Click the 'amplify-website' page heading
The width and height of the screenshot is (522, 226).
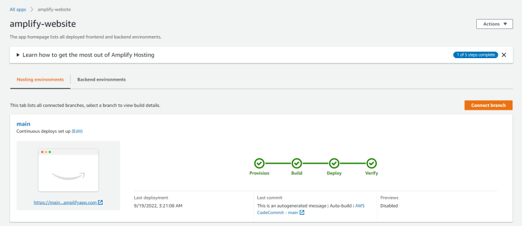(x=43, y=24)
